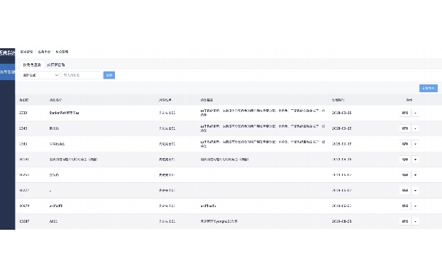Viewport: 442px width, 278px height.
Task: Click the blue add role button above the table
Action: click(x=429, y=88)
